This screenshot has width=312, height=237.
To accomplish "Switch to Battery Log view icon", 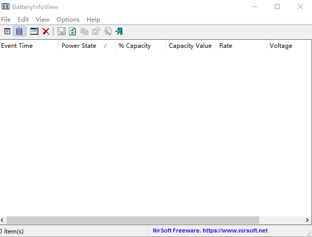I will tap(19, 31).
